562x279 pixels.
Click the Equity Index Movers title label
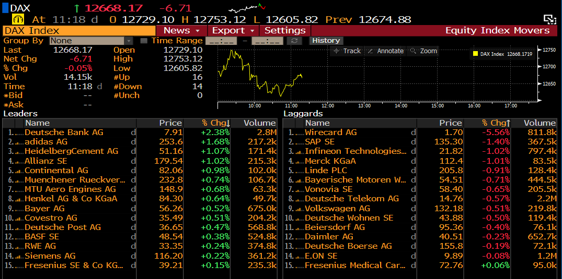(498, 30)
